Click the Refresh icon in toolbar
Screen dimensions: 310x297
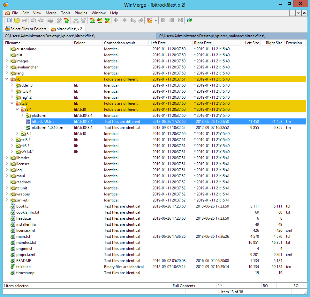tap(190, 20)
